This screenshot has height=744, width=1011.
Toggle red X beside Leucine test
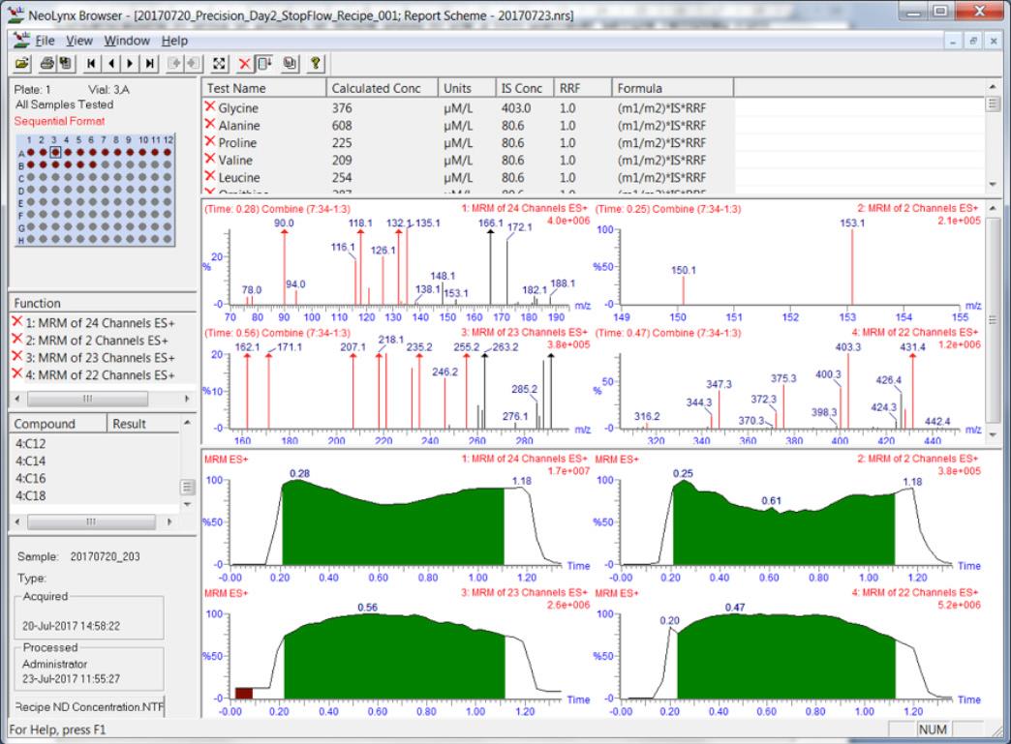210,176
